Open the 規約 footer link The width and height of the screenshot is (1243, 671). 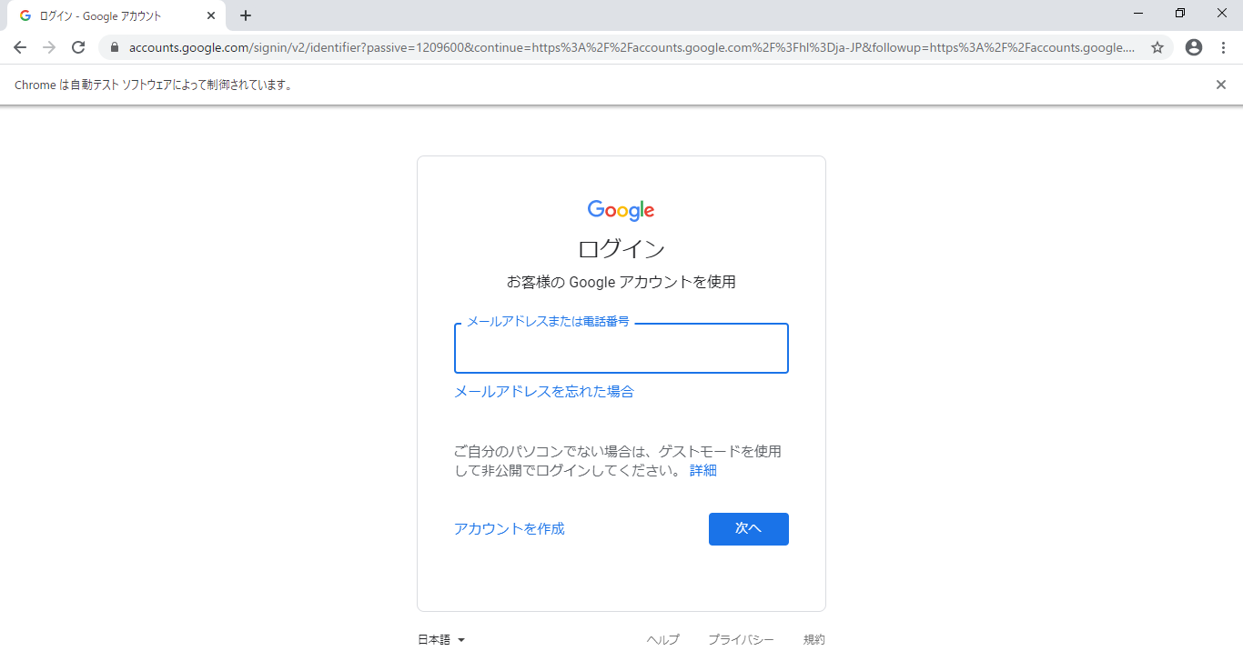point(814,640)
